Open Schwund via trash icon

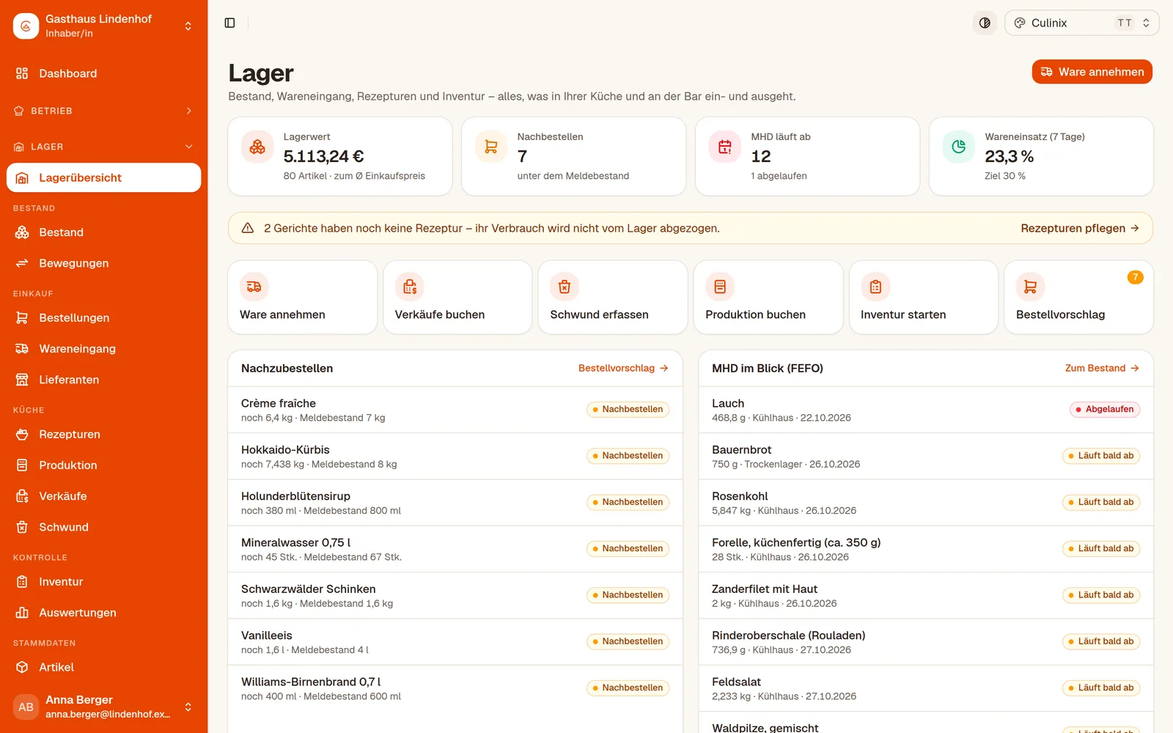pyautogui.click(x=22, y=527)
